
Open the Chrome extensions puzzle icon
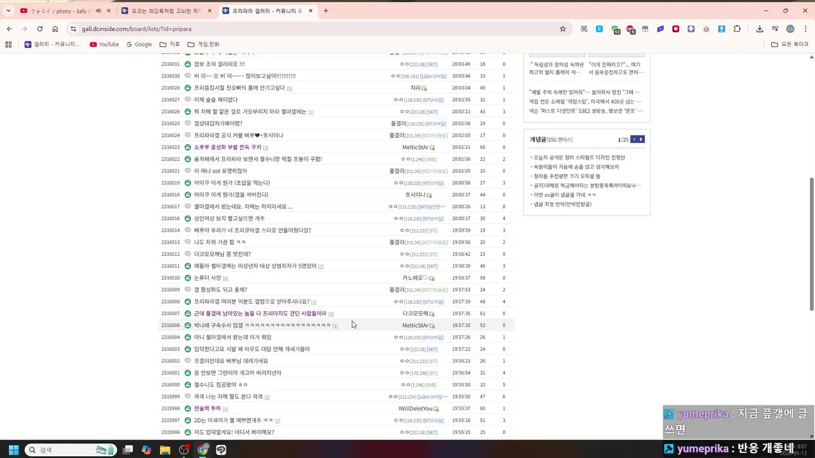(x=737, y=29)
